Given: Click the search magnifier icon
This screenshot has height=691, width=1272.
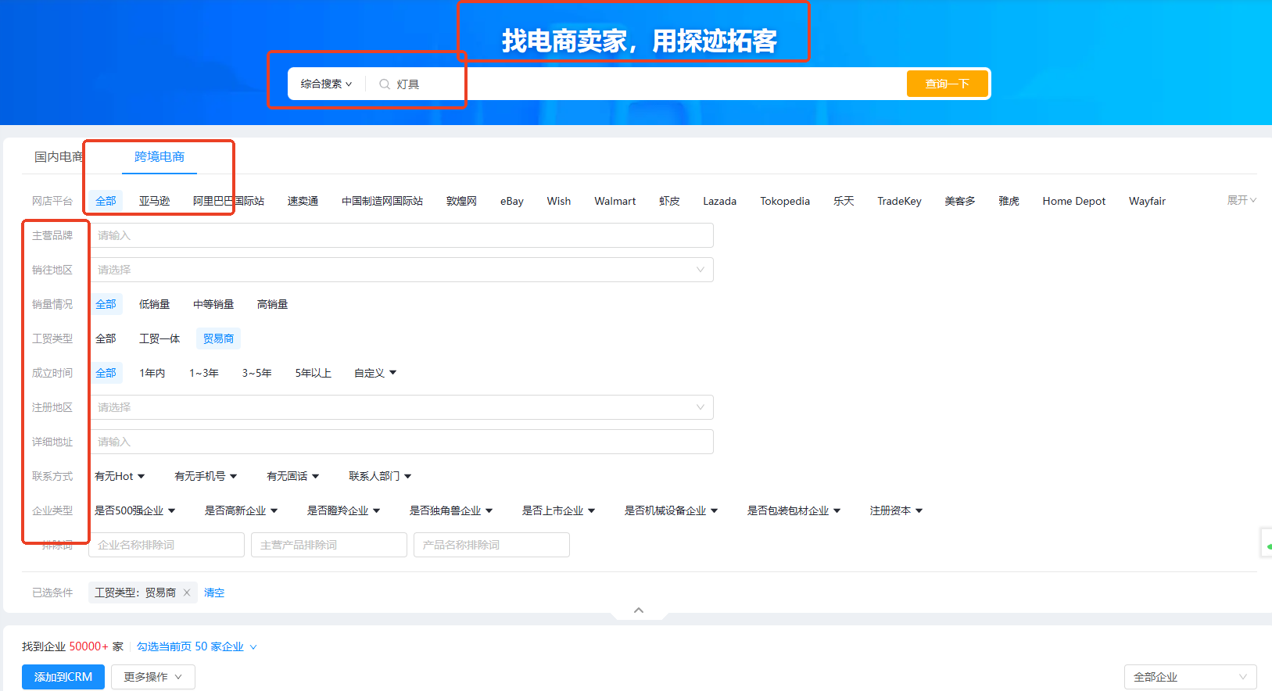Looking at the screenshot, I should click(x=384, y=84).
